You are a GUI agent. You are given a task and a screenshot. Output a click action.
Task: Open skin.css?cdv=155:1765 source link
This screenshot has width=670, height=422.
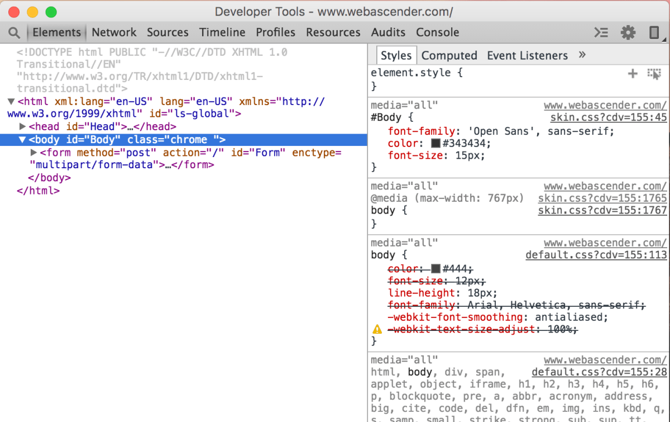[x=602, y=198]
